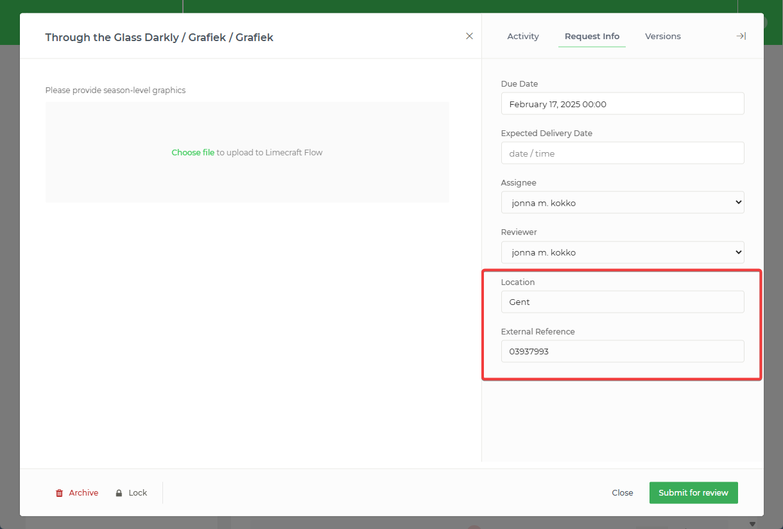Image resolution: width=783 pixels, height=529 pixels.
Task: Click the External Reference label
Action: click(538, 331)
